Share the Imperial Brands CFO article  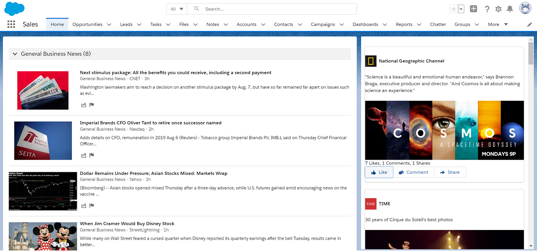tap(84, 155)
